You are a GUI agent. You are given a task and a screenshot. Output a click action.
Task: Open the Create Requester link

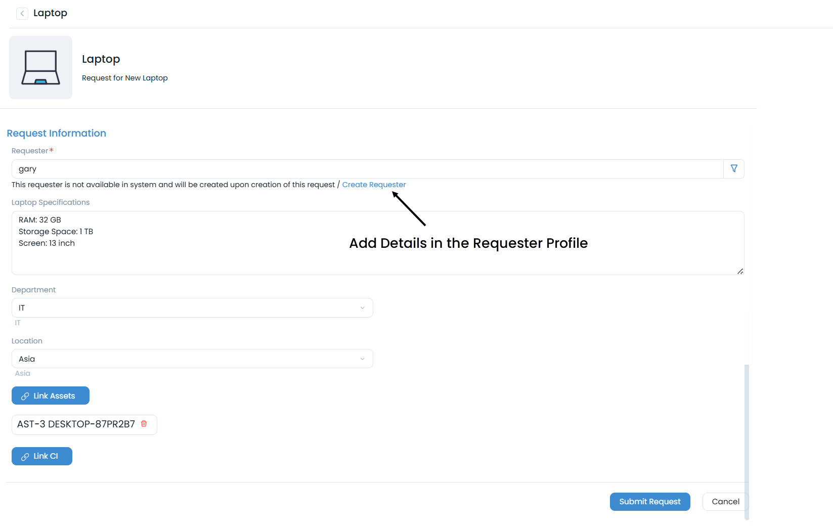(x=374, y=185)
